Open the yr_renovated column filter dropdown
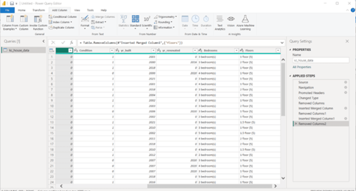The height and width of the screenshot is (191, 356). [195, 50]
